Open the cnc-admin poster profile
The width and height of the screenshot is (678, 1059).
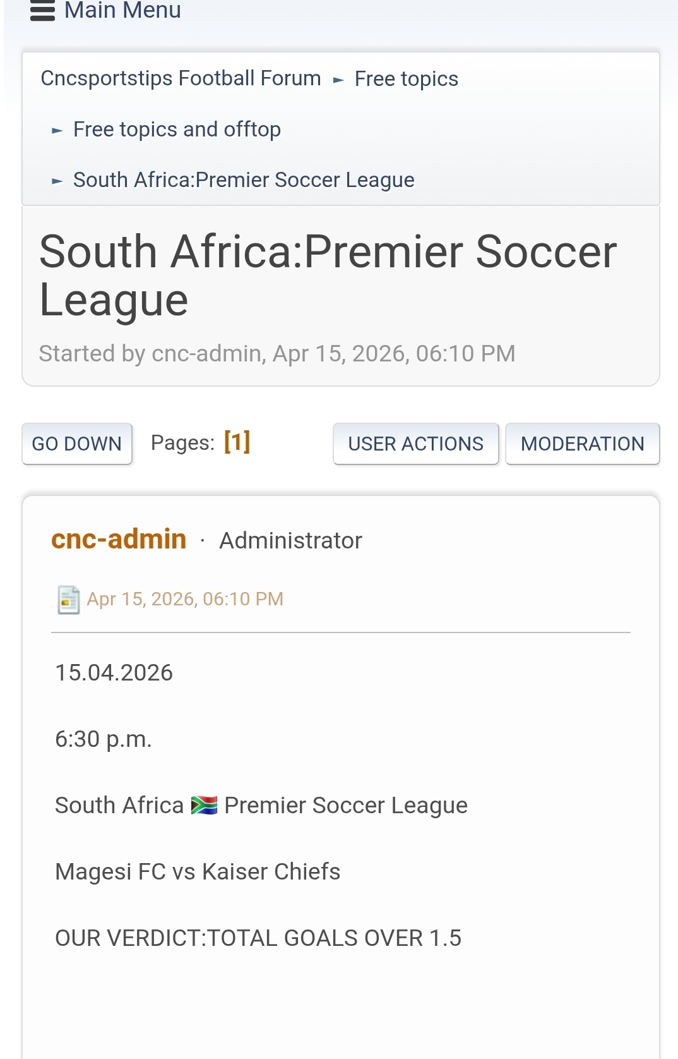coord(119,539)
